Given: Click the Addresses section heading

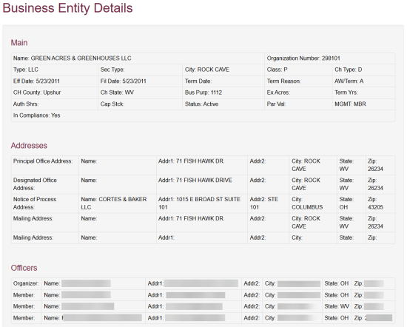Looking at the screenshot, I should (29, 145).
